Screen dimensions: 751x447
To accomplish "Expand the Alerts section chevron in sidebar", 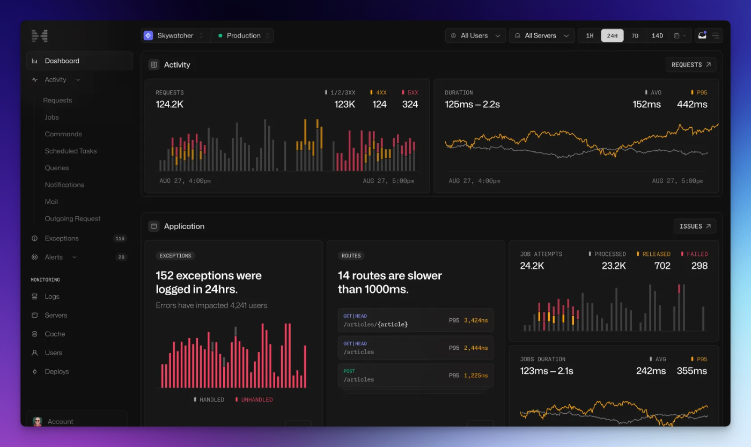I will 75,257.
